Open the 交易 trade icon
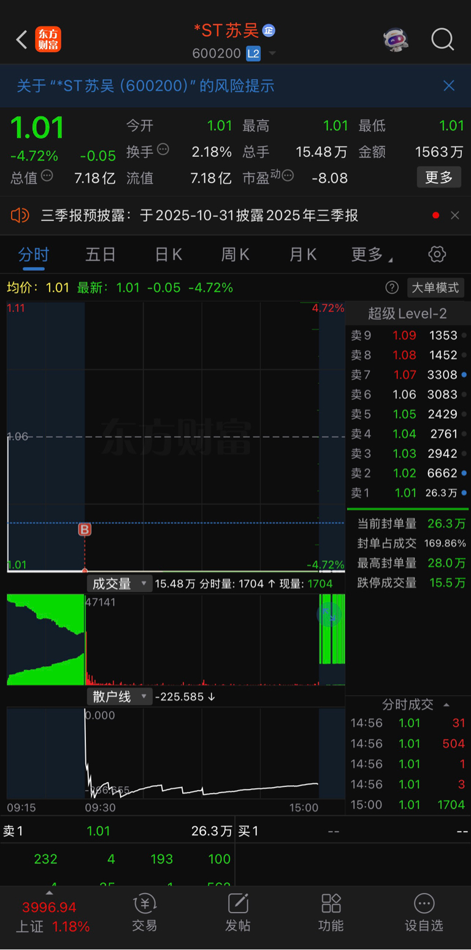Viewport: 471px width, 950px height. coord(145,913)
